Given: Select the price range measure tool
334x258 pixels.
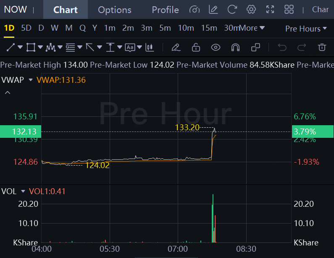Looking at the screenshot, I should click(110, 47).
